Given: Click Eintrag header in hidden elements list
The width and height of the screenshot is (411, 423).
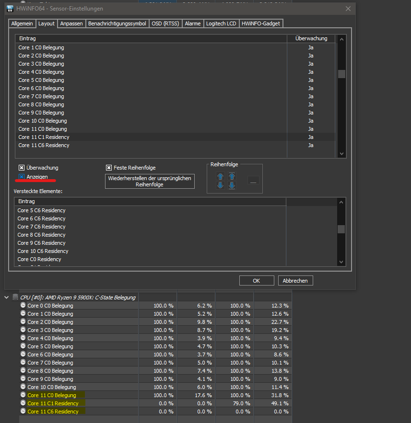Looking at the screenshot, I should [x=151, y=202].
